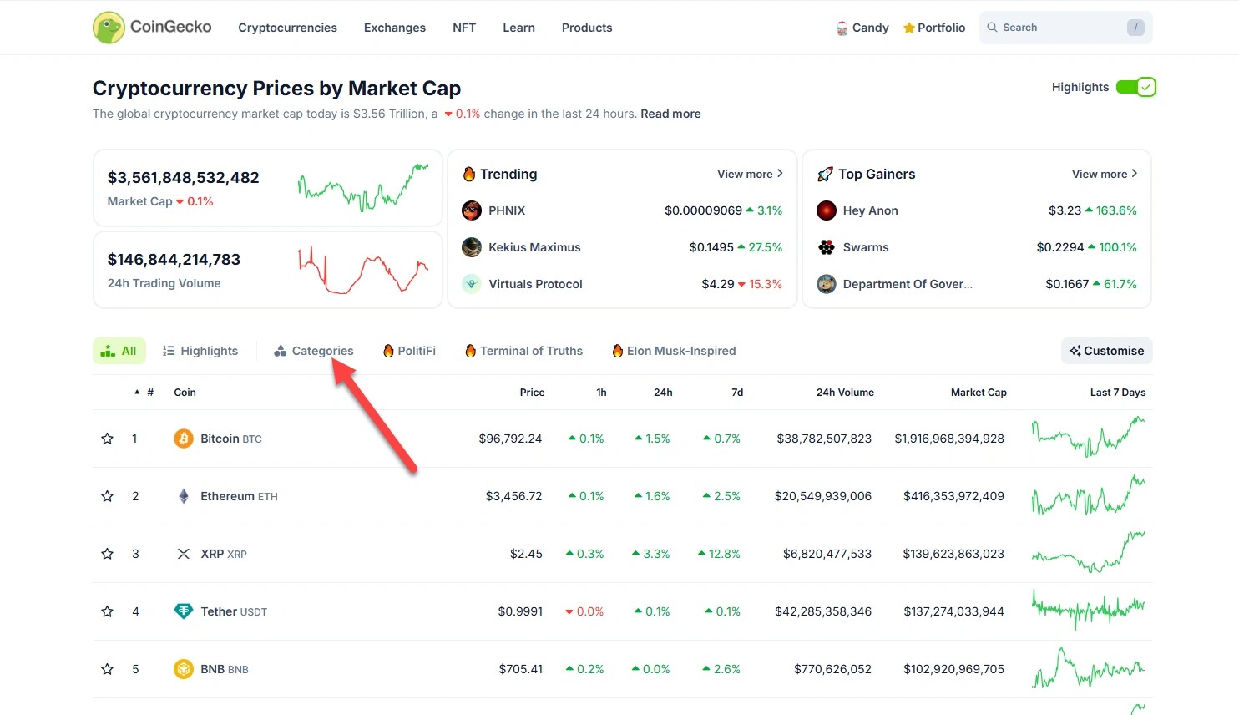Expand Top Gainers via View more
1239x715 pixels.
click(x=1105, y=174)
